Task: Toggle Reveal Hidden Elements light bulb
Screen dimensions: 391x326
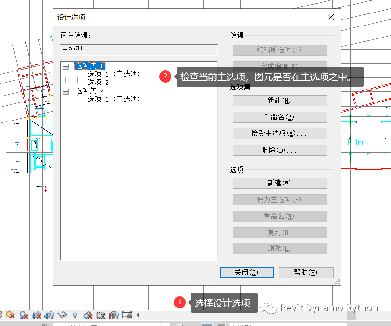Action: tap(75, 315)
